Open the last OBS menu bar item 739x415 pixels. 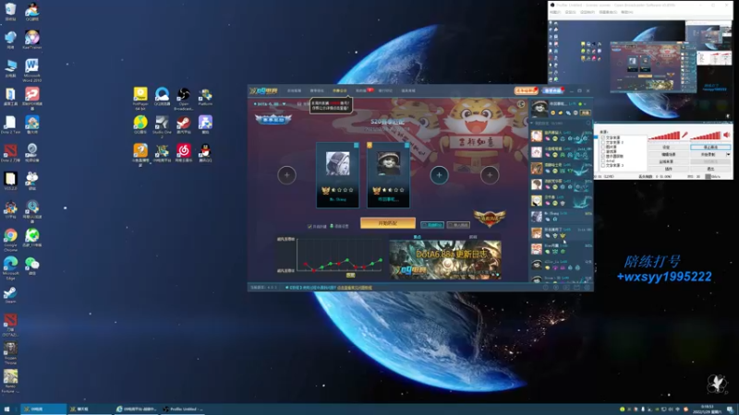coord(627,12)
